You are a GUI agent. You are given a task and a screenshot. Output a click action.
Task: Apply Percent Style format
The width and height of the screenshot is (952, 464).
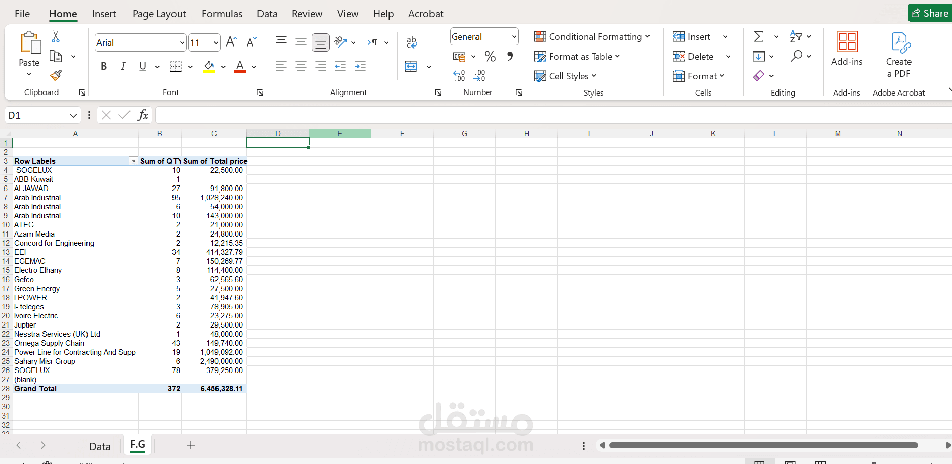pyautogui.click(x=490, y=56)
